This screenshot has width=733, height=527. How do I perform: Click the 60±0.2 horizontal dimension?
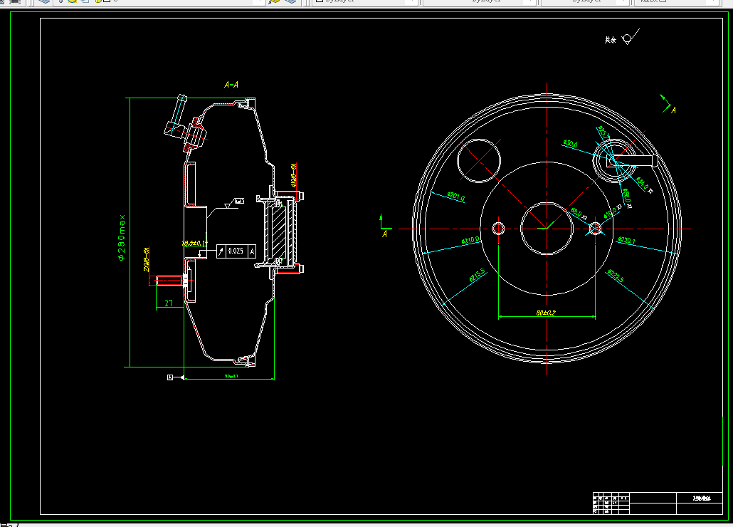[546, 313]
